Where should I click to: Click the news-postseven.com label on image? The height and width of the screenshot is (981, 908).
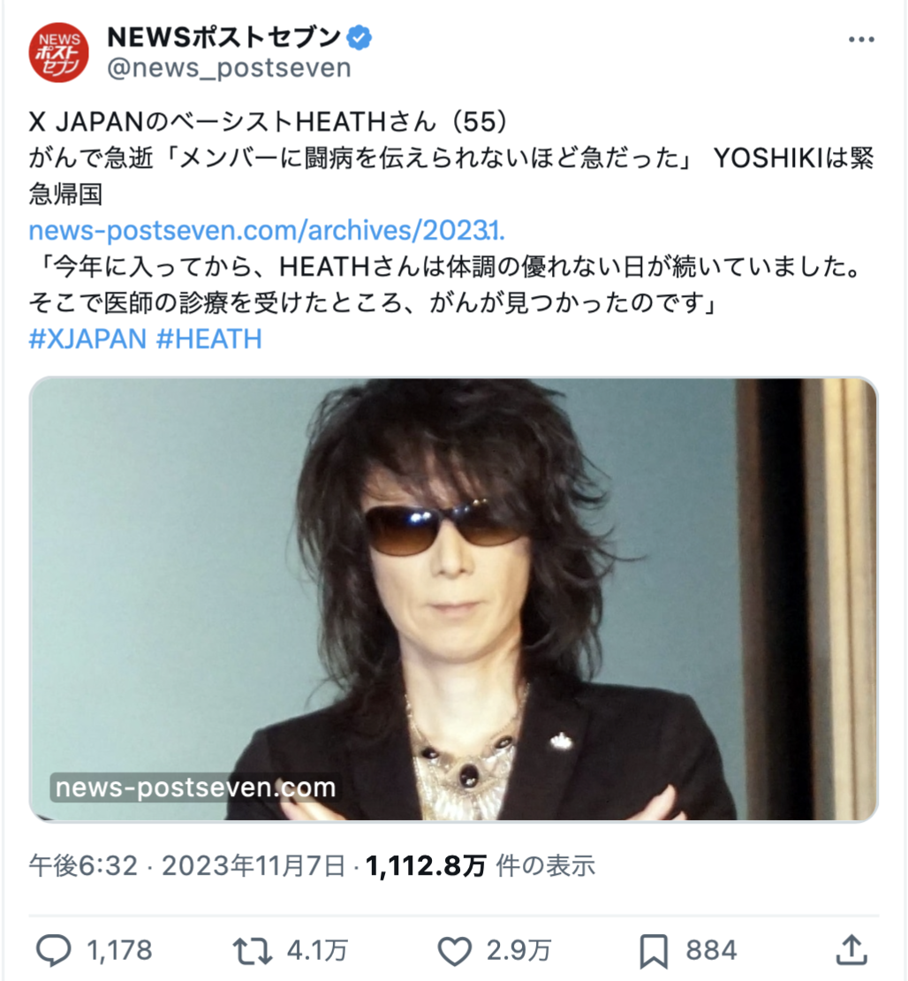point(196,787)
